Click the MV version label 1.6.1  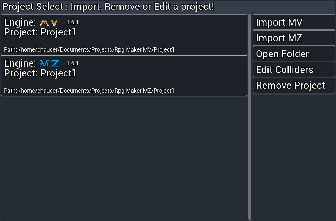point(71,21)
